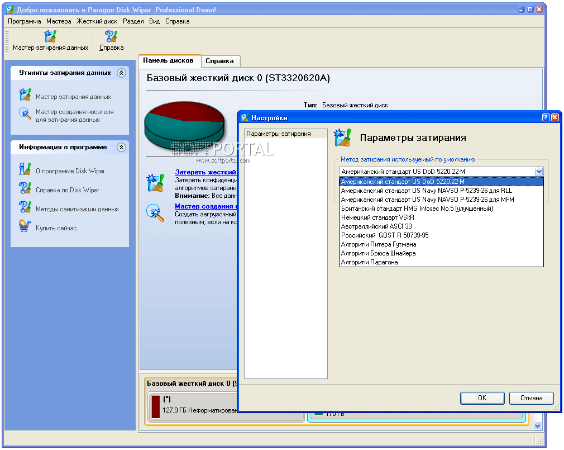Click the О программе Disk Wiper icon
Viewport: 564px width, 450px height.
(25, 169)
